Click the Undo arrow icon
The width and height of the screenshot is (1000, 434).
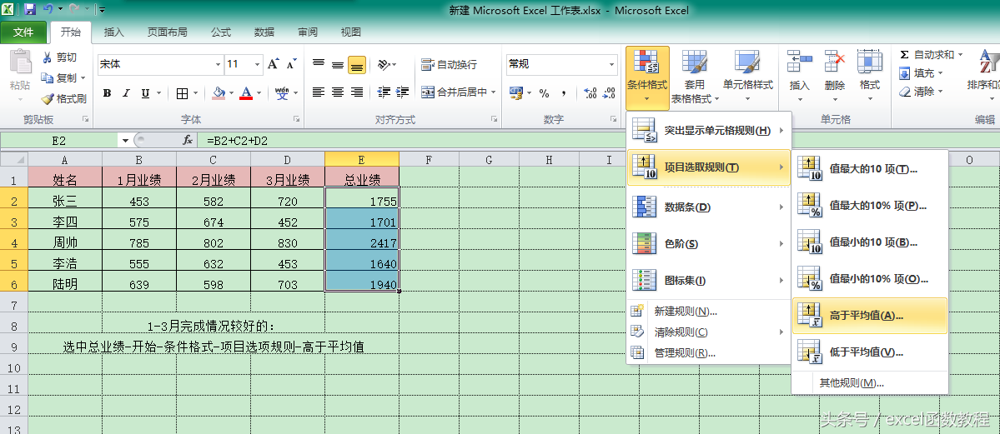pyautogui.click(x=48, y=9)
